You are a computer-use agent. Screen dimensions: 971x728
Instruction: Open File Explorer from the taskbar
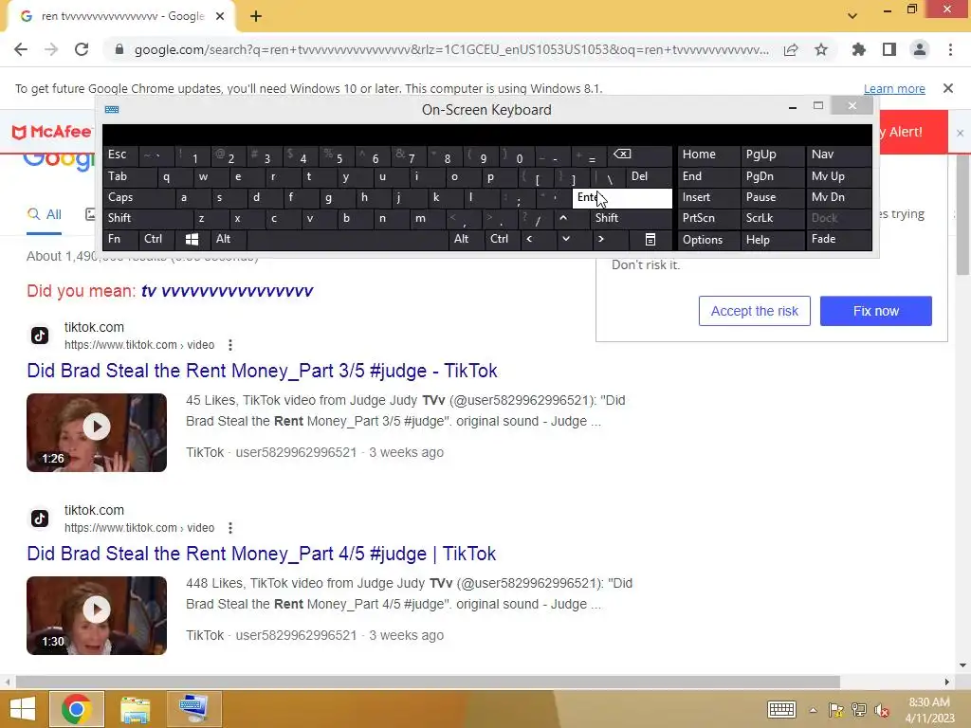(x=135, y=709)
